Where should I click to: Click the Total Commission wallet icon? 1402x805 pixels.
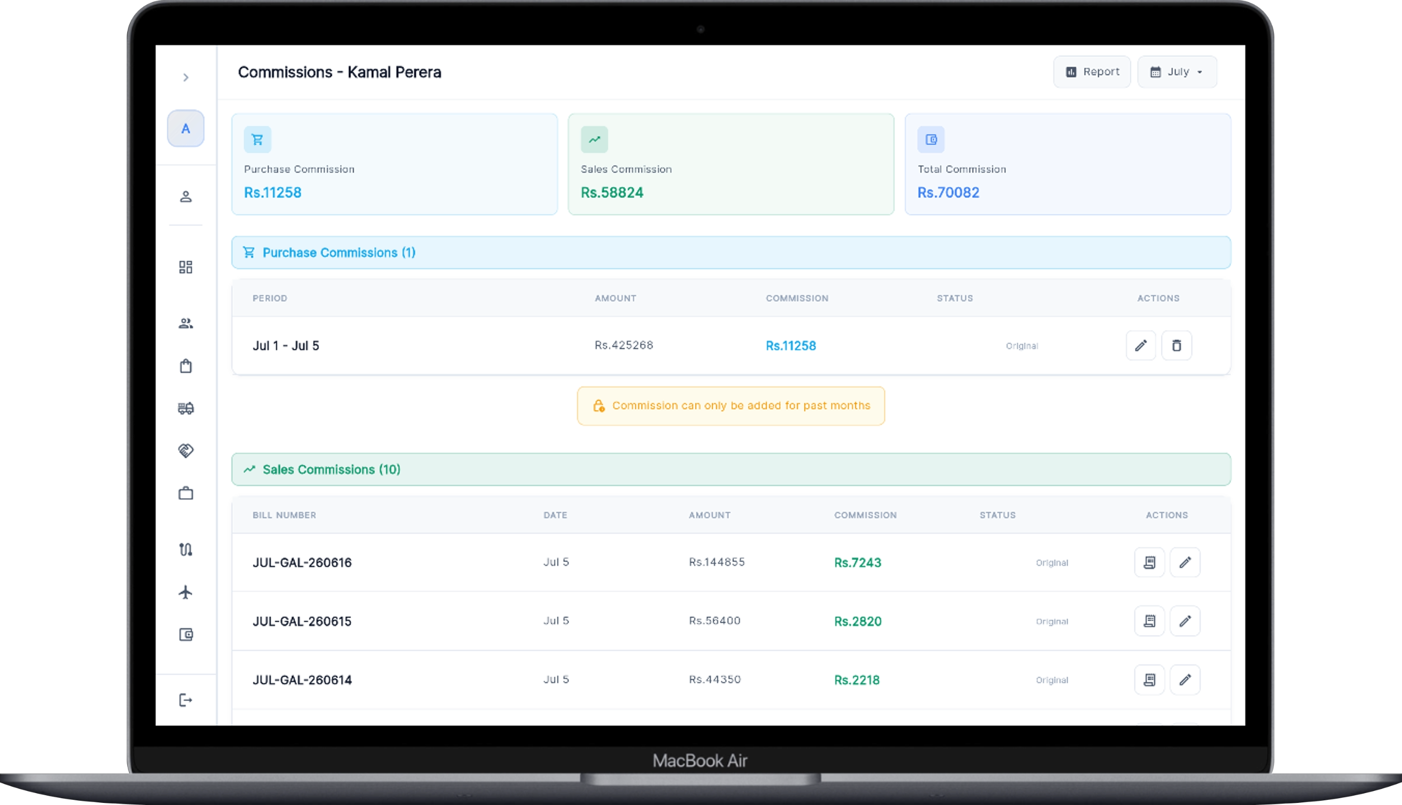(x=931, y=140)
